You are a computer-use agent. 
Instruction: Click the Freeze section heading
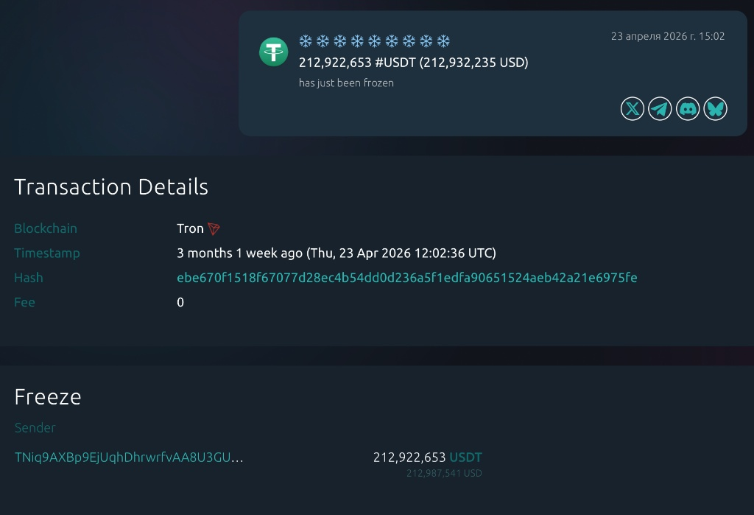click(x=48, y=397)
